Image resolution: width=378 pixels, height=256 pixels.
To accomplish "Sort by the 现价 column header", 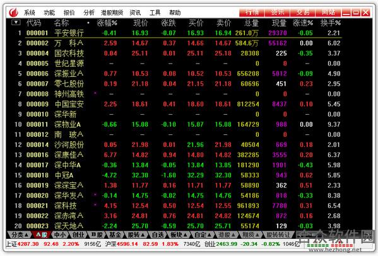I will pyautogui.click(x=141, y=23).
